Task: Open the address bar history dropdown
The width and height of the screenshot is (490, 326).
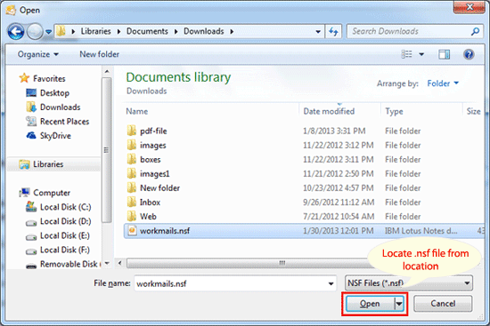Action: [x=318, y=31]
